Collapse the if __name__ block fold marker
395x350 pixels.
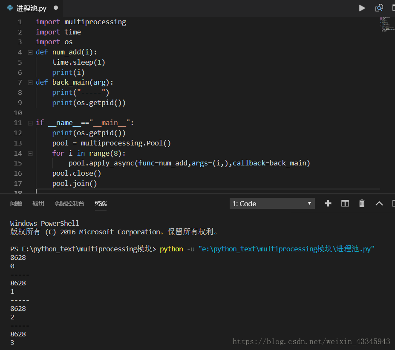tap(30, 123)
